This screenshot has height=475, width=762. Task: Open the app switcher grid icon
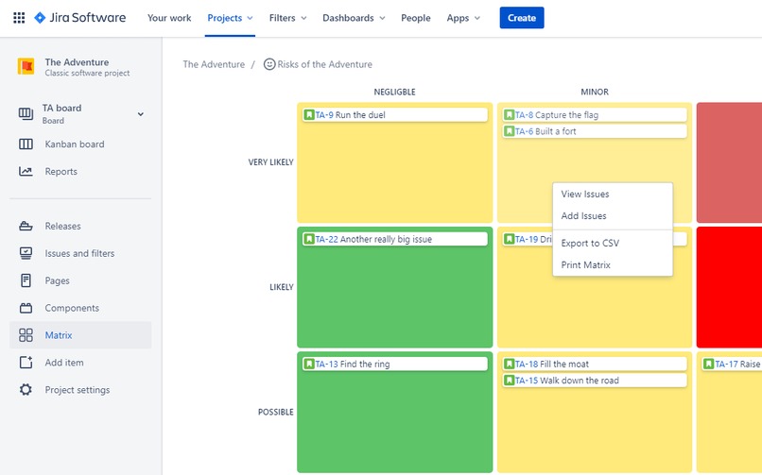pos(19,18)
